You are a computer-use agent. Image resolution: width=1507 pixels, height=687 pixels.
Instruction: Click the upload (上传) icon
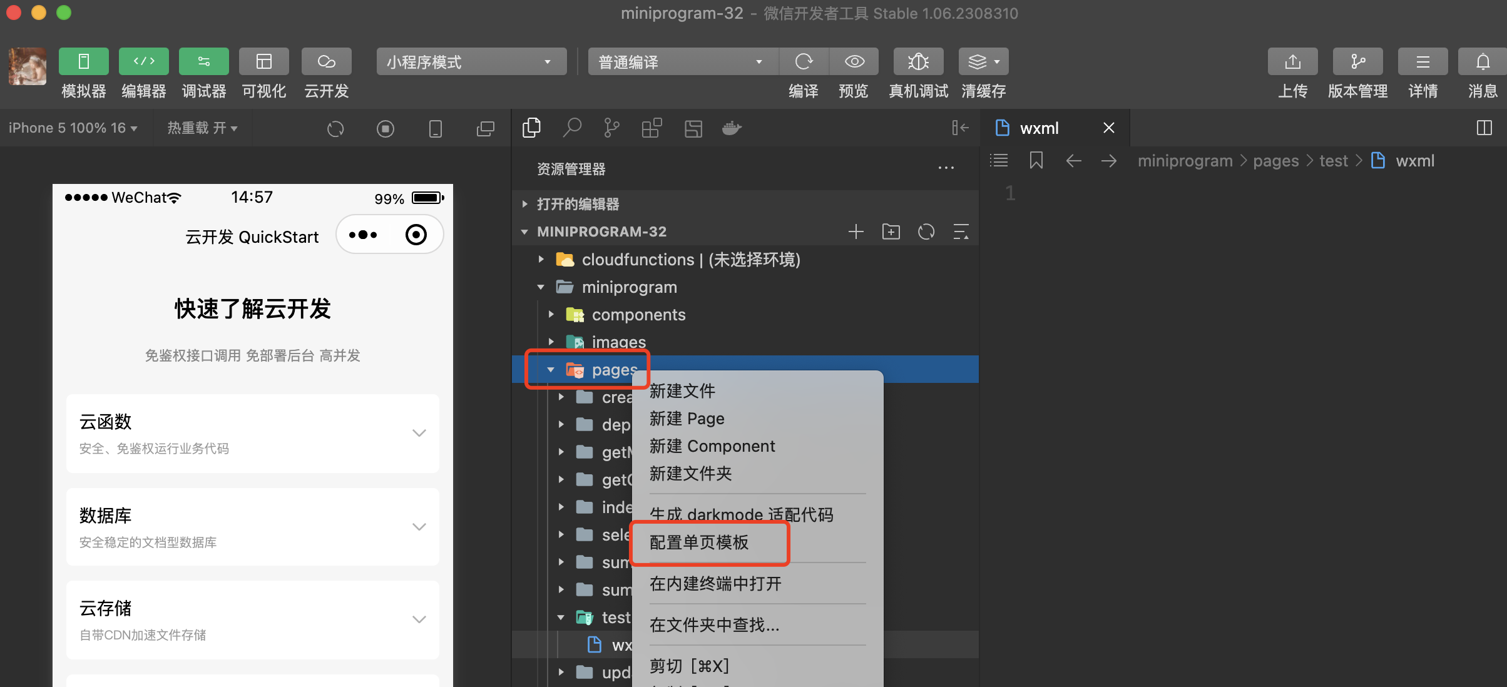[x=1292, y=61]
